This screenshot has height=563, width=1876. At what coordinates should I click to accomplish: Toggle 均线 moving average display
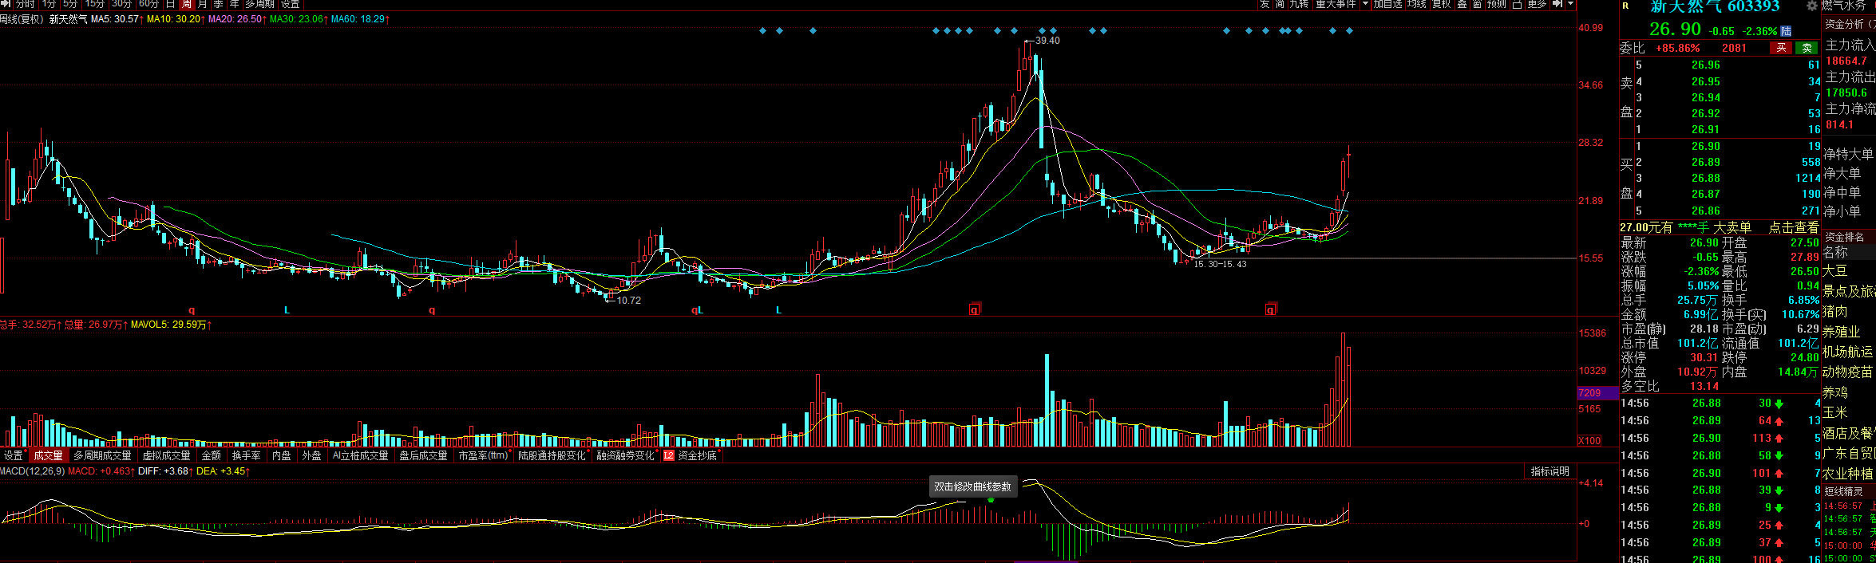[1416, 4]
